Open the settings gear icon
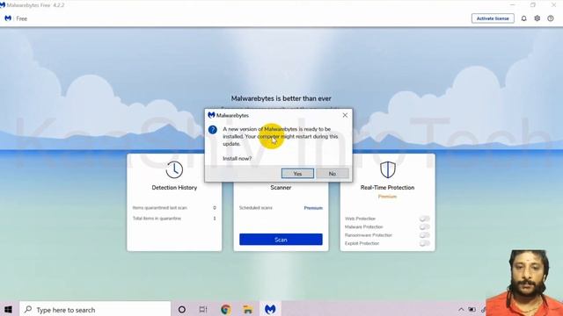 click(x=537, y=18)
